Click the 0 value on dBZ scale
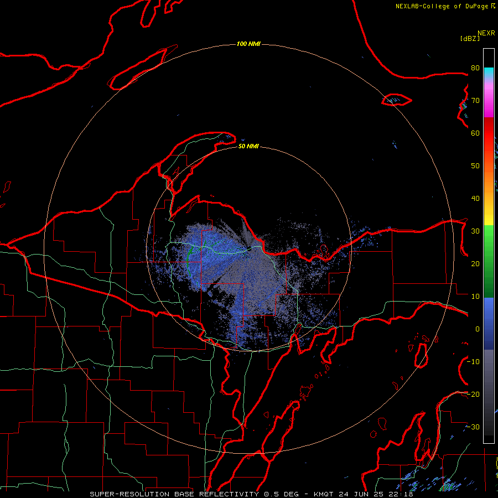Screen dimensions: 498x498 pyautogui.click(x=478, y=329)
